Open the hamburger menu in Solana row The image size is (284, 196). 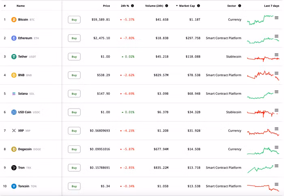277,92
